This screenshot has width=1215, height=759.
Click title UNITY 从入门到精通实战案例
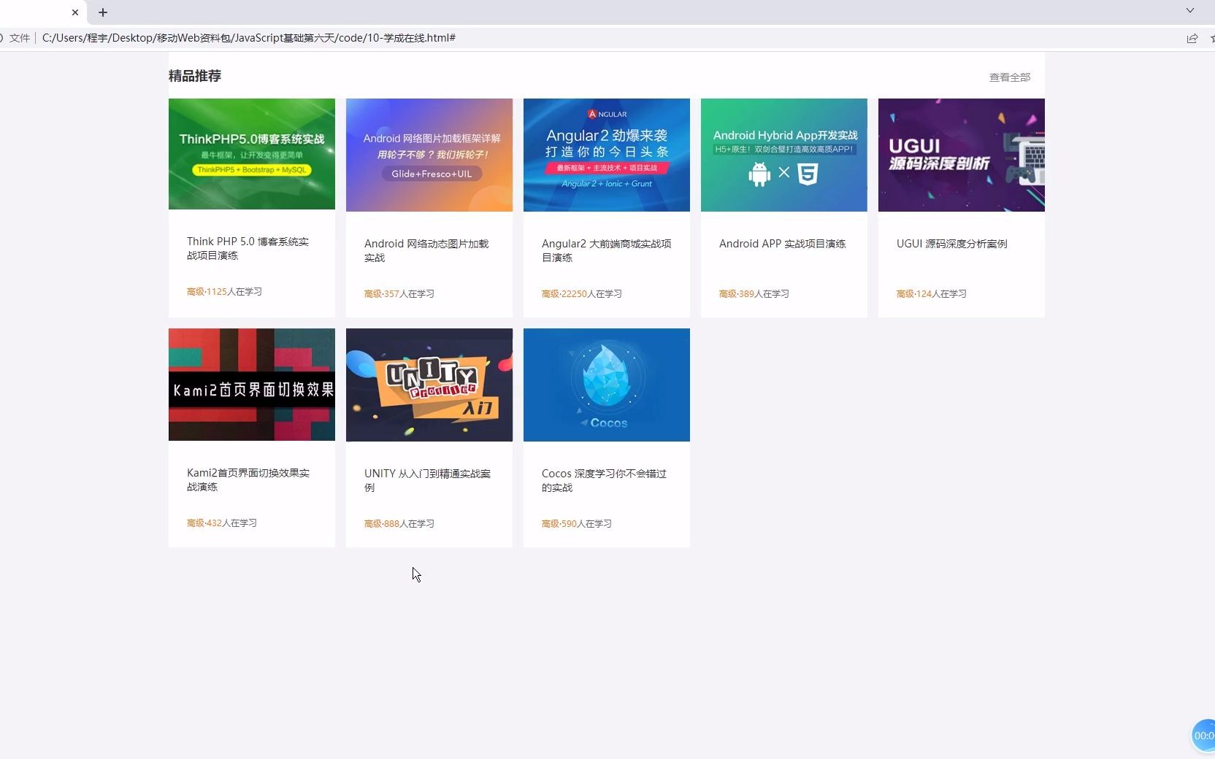click(427, 480)
